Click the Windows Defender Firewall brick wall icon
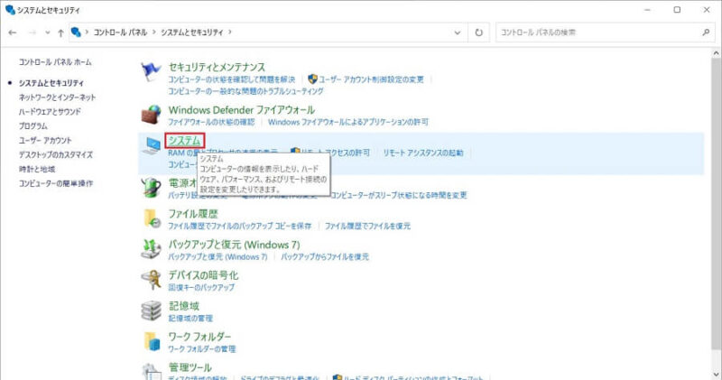 (x=151, y=115)
